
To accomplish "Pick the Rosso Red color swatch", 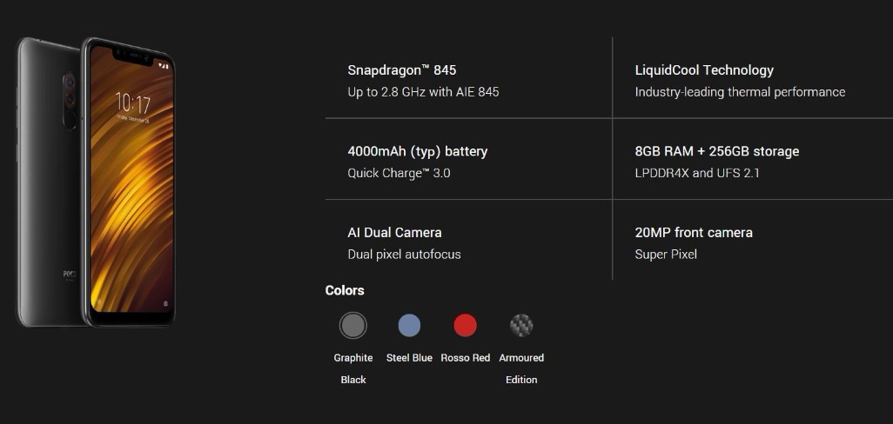I will point(466,326).
